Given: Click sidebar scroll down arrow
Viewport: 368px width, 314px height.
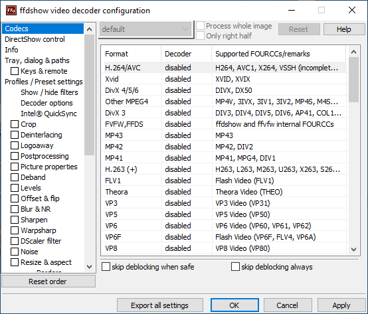Looking at the screenshot, I should [89, 267].
